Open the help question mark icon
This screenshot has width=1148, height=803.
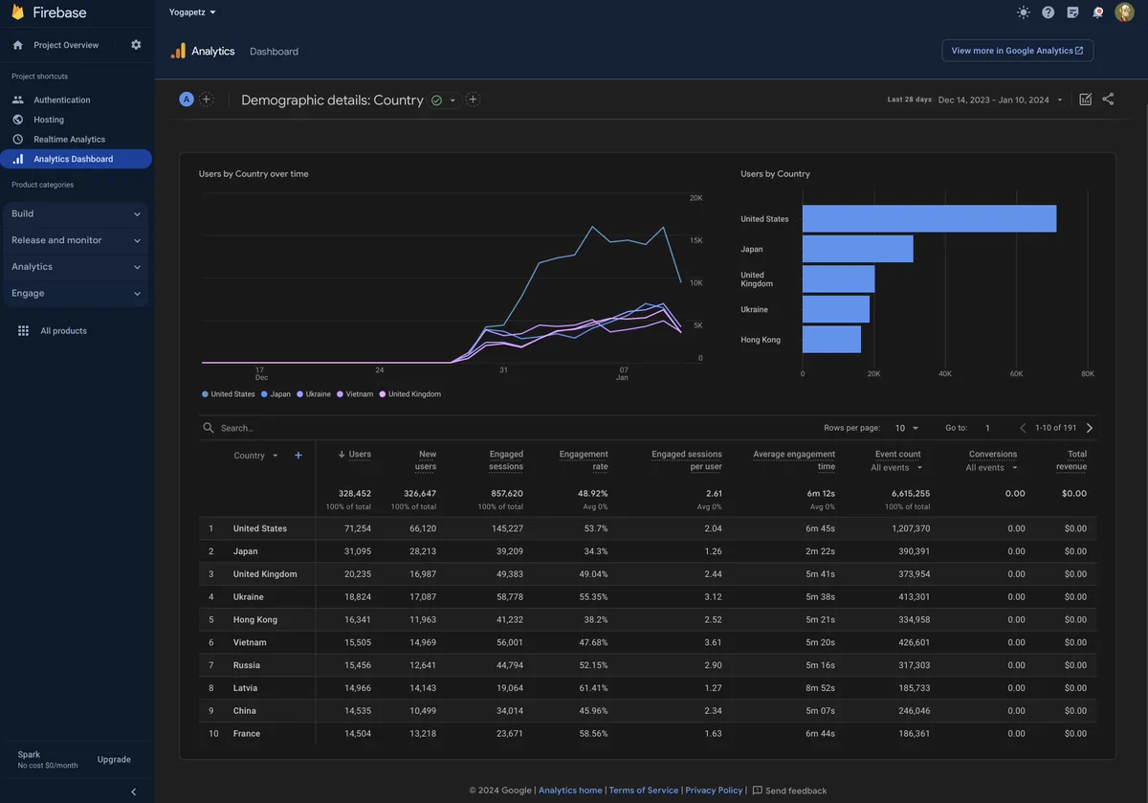[1049, 12]
